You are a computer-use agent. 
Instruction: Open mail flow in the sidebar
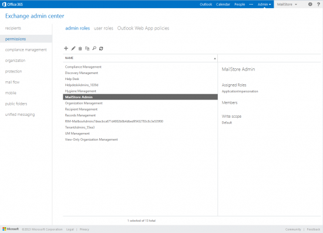point(12,82)
